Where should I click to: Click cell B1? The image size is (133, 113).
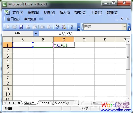click(43, 45)
